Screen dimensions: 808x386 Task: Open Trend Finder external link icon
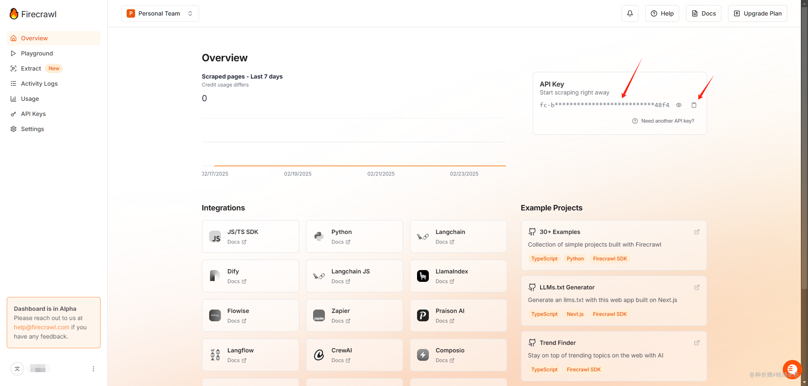(x=697, y=343)
